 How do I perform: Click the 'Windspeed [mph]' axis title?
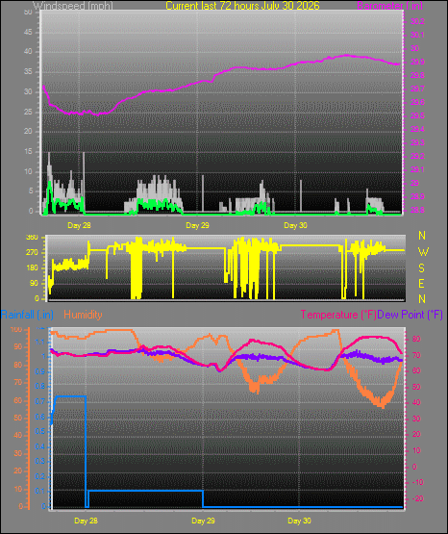click(72, 6)
